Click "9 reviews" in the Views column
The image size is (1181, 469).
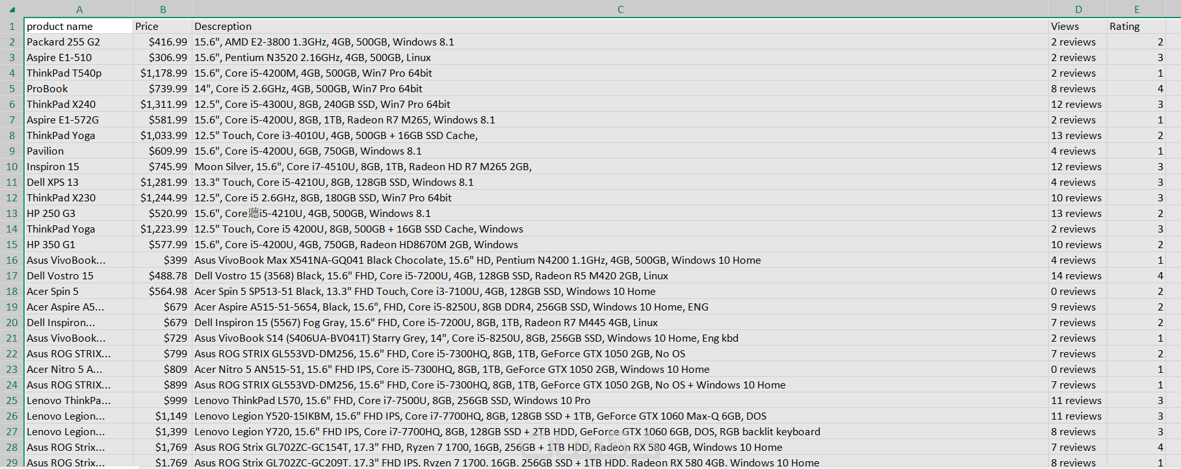pyautogui.click(x=1078, y=307)
